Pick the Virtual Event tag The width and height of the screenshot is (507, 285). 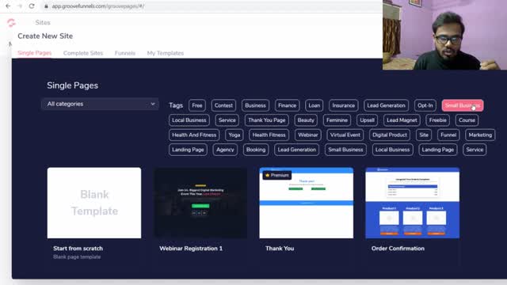(x=345, y=135)
